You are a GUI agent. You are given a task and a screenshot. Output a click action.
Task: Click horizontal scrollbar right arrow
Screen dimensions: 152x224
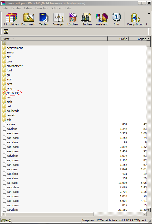pyautogui.click(x=144, y=214)
